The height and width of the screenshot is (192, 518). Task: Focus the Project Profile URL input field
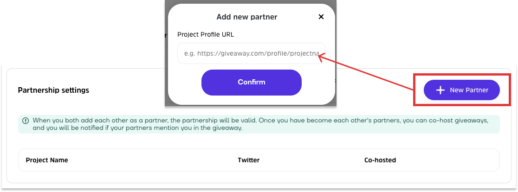(x=251, y=53)
